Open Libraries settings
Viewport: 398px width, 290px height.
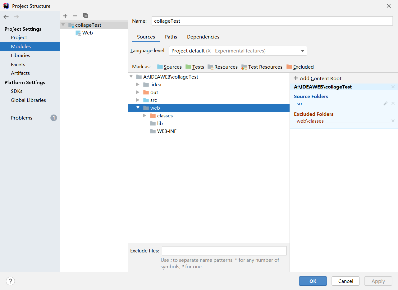tap(21, 55)
